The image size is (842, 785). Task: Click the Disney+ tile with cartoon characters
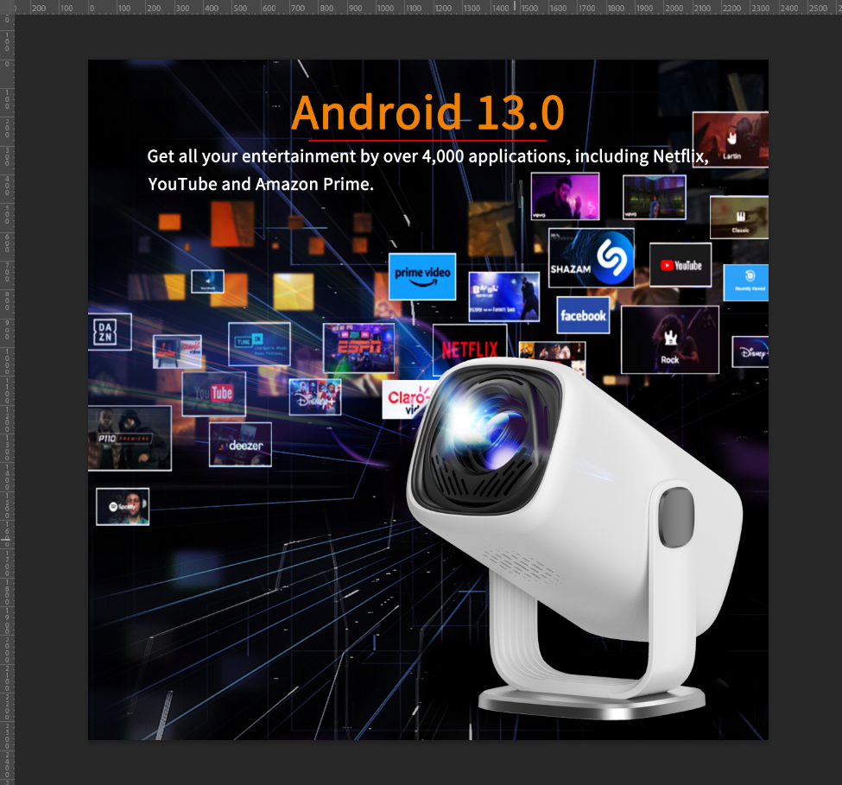pos(314,396)
